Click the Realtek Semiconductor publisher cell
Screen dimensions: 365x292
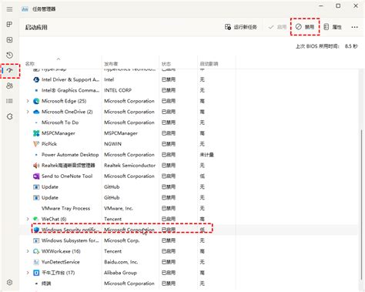tap(129, 166)
